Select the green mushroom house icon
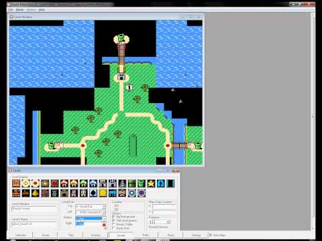 [x=84, y=183]
